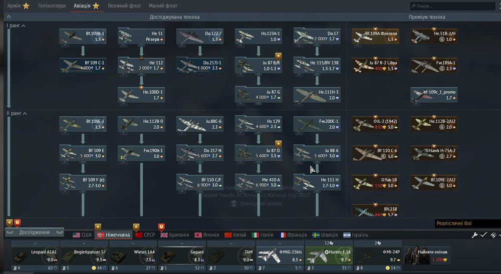Collapse research tree with top-left double chevron
The width and height of the screenshot is (501, 274).
pyautogui.click(x=9, y=17)
